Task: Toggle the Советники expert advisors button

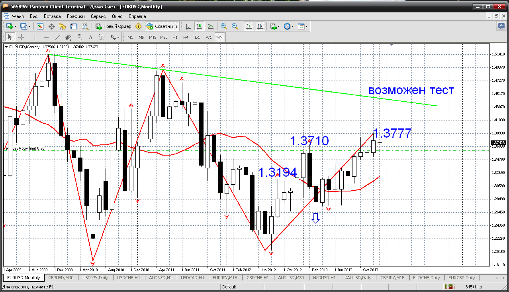Action: (x=162, y=26)
